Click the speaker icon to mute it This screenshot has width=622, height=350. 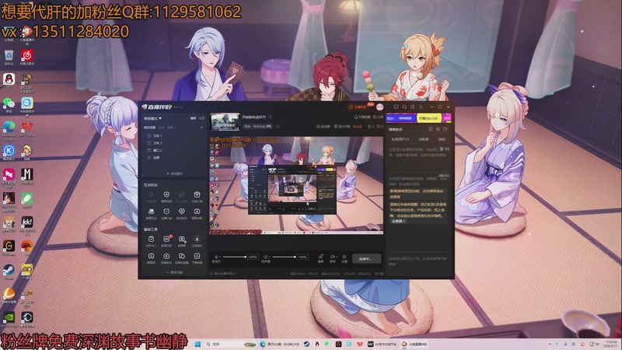[266, 257]
